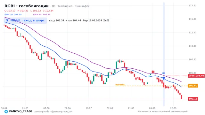Screen dimensions: 205x115
Task: Click the 'HH/HL · вход в шорт' signal badge
Action: [x=25, y=20]
